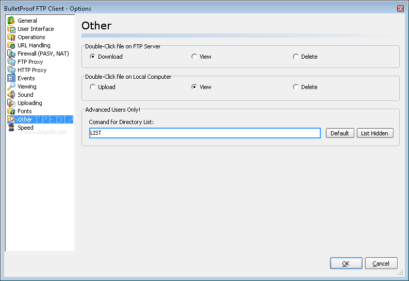
Task: Click the List Hidden button
Action: (x=375, y=133)
